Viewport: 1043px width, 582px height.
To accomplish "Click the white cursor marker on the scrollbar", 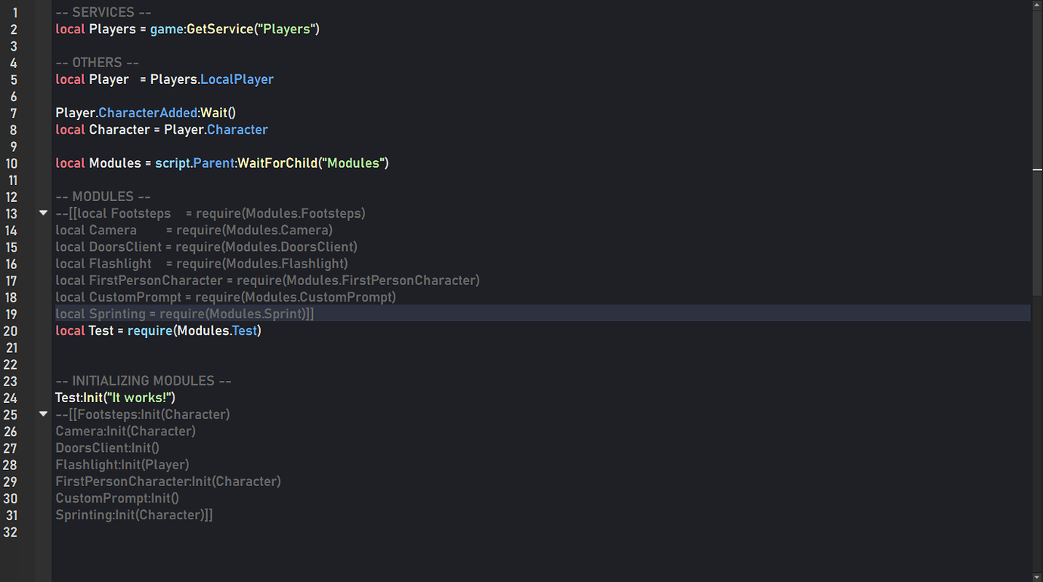I will (1037, 170).
